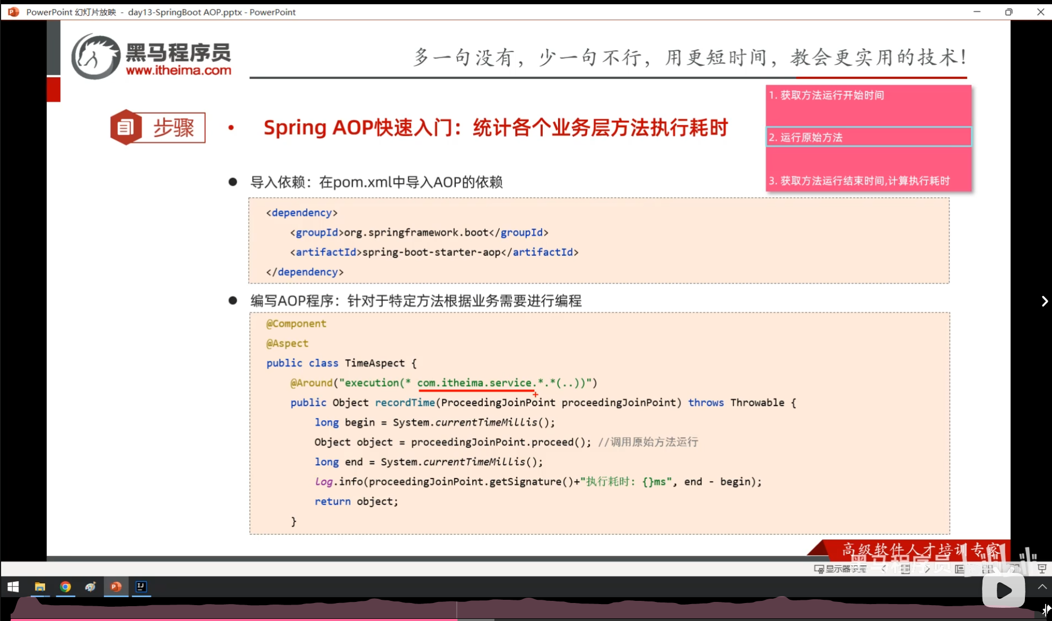Switch to IntelliJ IDEA on taskbar
The height and width of the screenshot is (621, 1052).
(141, 587)
